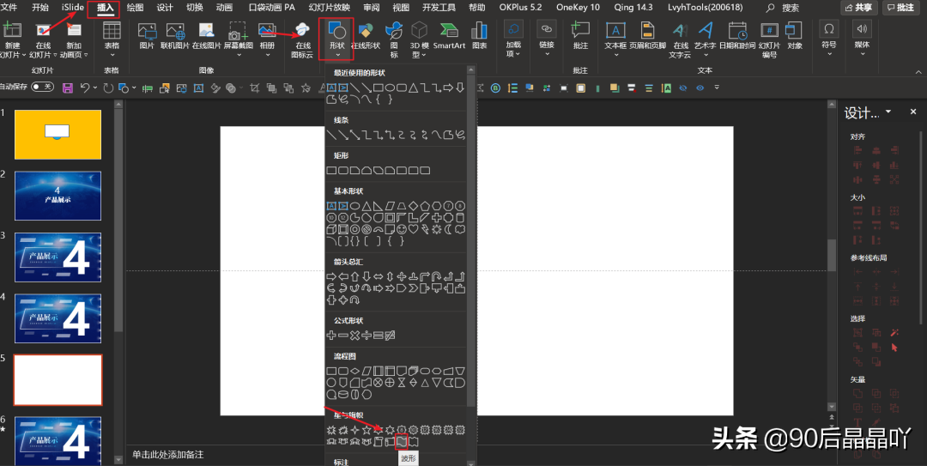This screenshot has width=927, height=466.
Task: Open the 设计 pane options dropdown arrow
Action: [x=888, y=112]
